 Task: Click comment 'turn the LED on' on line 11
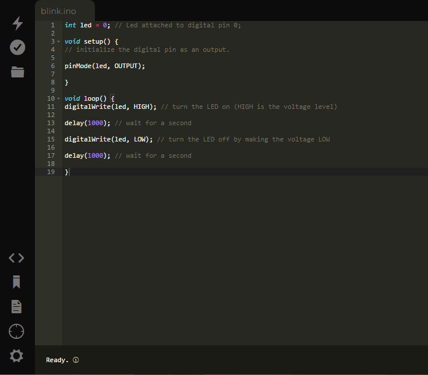pyautogui.click(x=201, y=107)
